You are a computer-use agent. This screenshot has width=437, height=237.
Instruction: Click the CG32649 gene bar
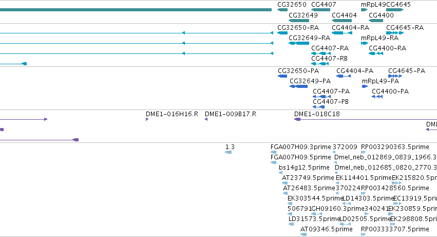click(299, 21)
